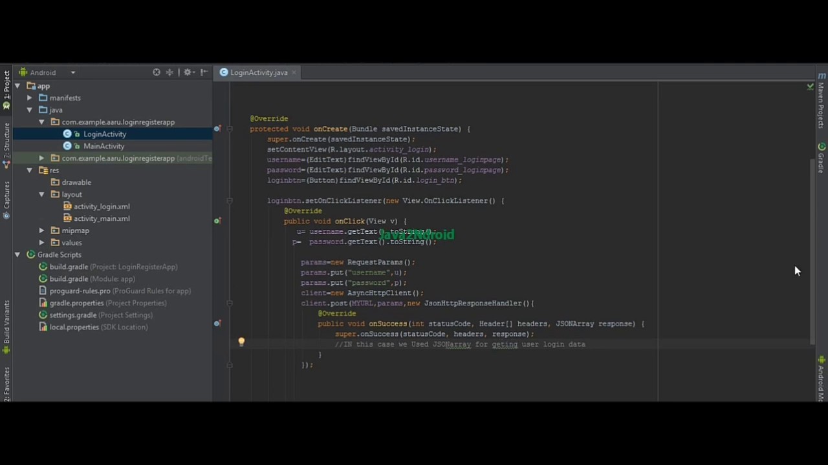Collapse the Gradle Scripts node
The height and width of the screenshot is (465, 828).
17,254
